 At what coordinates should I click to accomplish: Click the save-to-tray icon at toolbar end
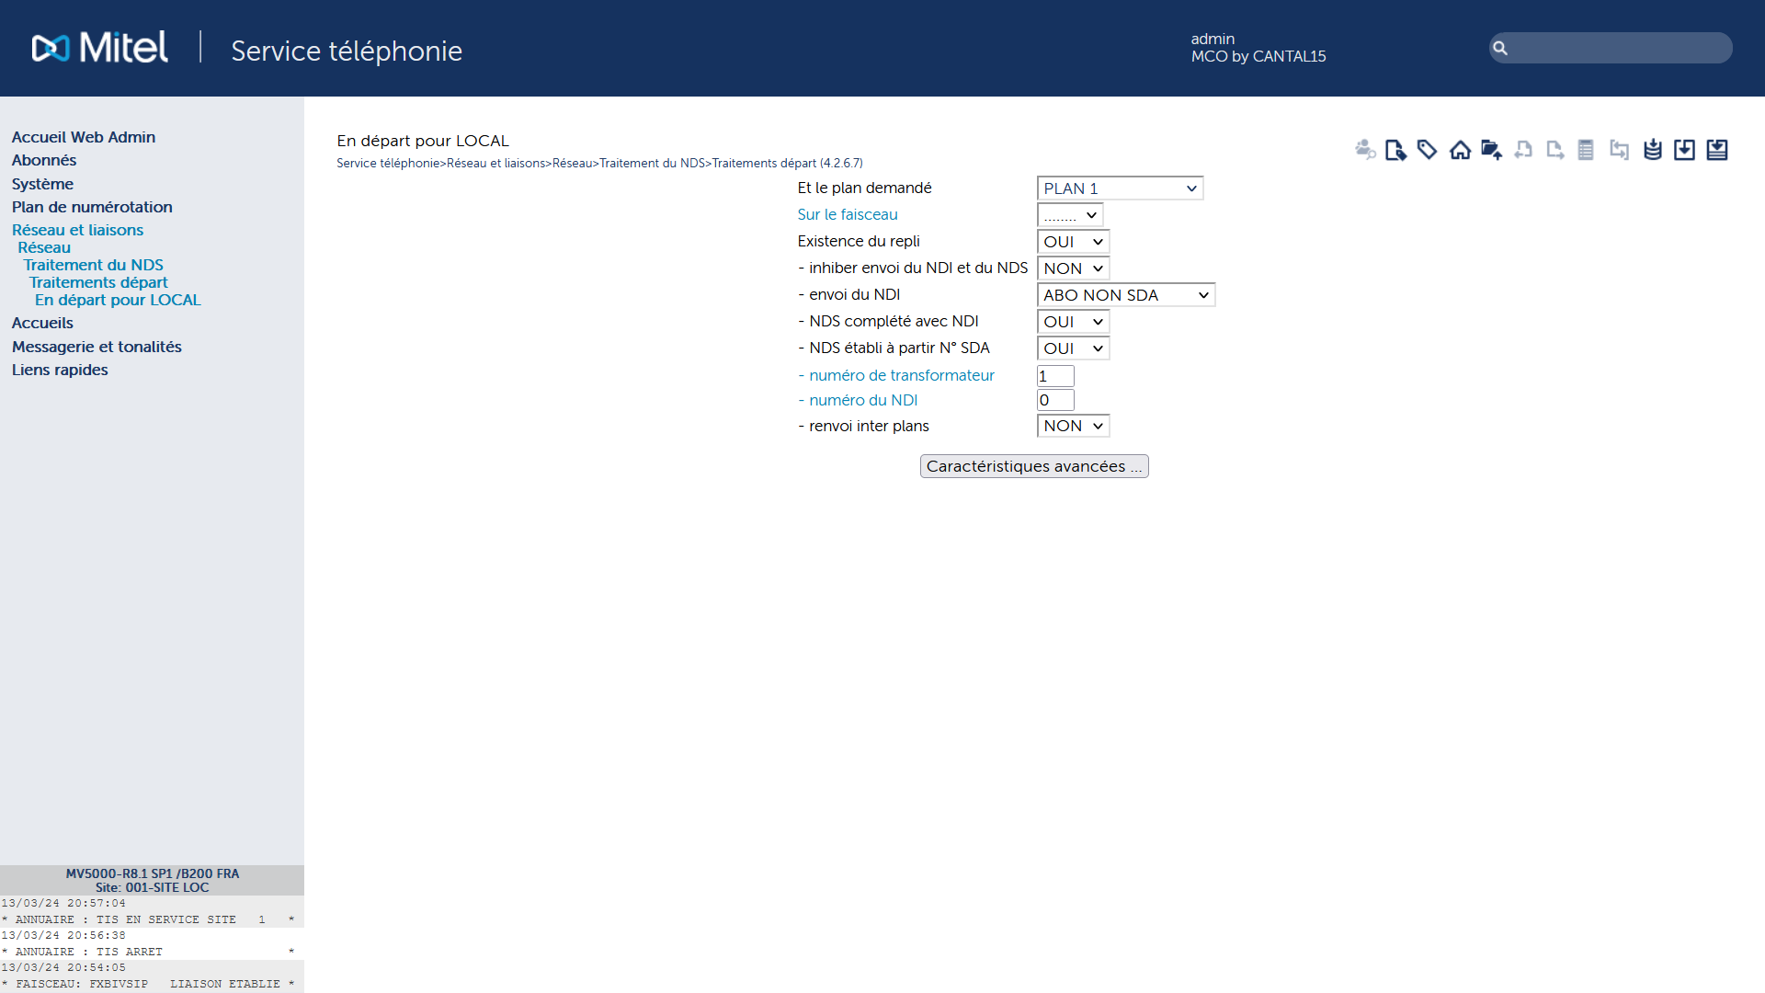pos(1717,150)
